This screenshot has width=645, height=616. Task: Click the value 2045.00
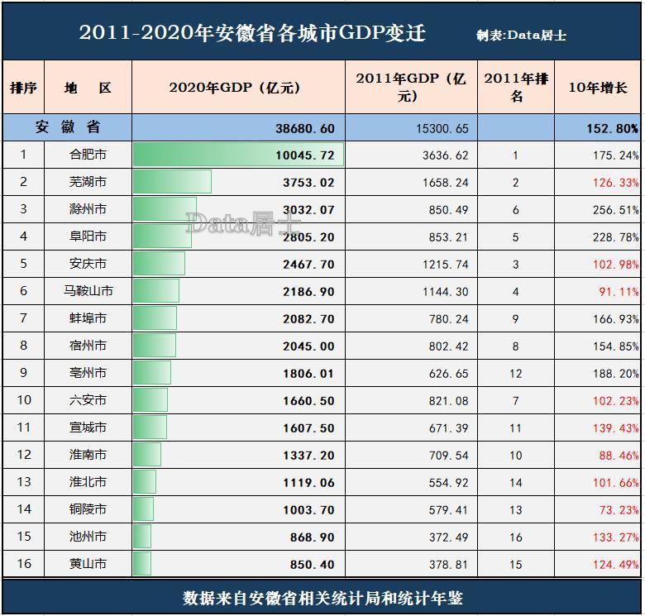click(x=308, y=346)
